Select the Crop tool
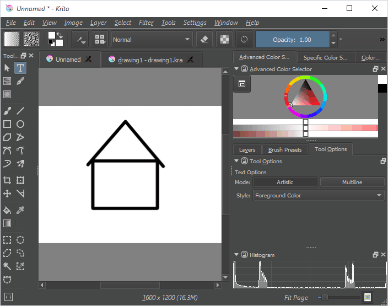The image size is (388, 306). [7, 180]
